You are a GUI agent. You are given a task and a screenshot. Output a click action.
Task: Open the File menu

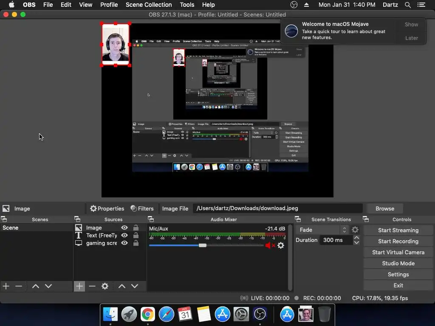pyautogui.click(x=48, y=5)
